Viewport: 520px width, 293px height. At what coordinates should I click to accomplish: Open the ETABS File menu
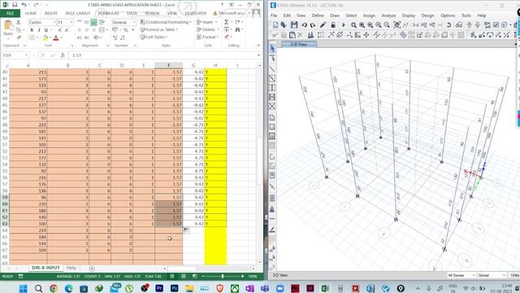coord(274,15)
